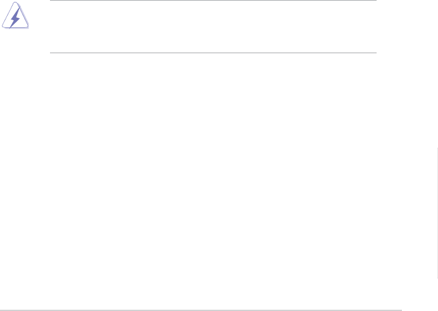Click the vertical gray bar on the right edge

coord(437,212)
